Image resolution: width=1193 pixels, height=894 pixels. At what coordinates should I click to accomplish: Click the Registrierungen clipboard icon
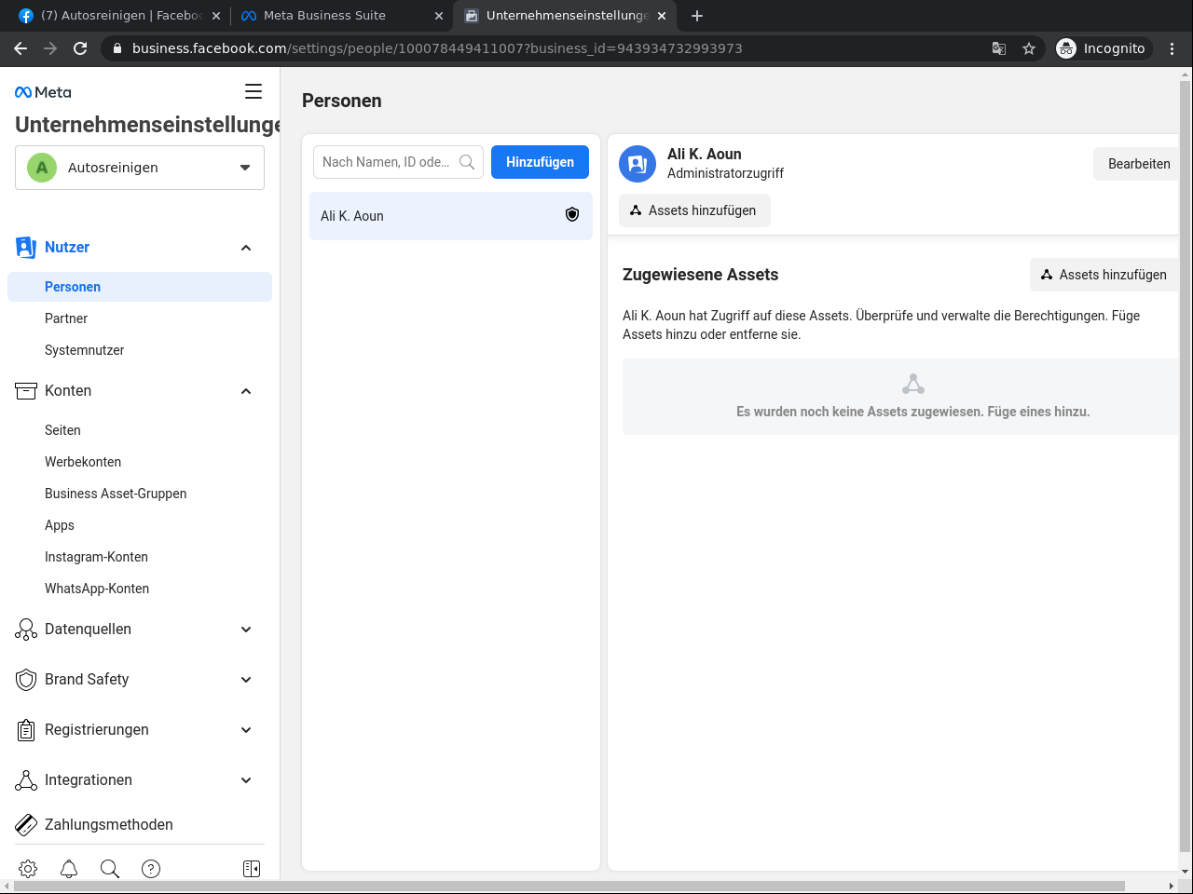pos(26,730)
